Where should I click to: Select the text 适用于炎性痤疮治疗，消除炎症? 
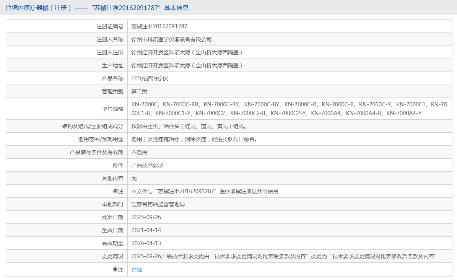point(169,139)
